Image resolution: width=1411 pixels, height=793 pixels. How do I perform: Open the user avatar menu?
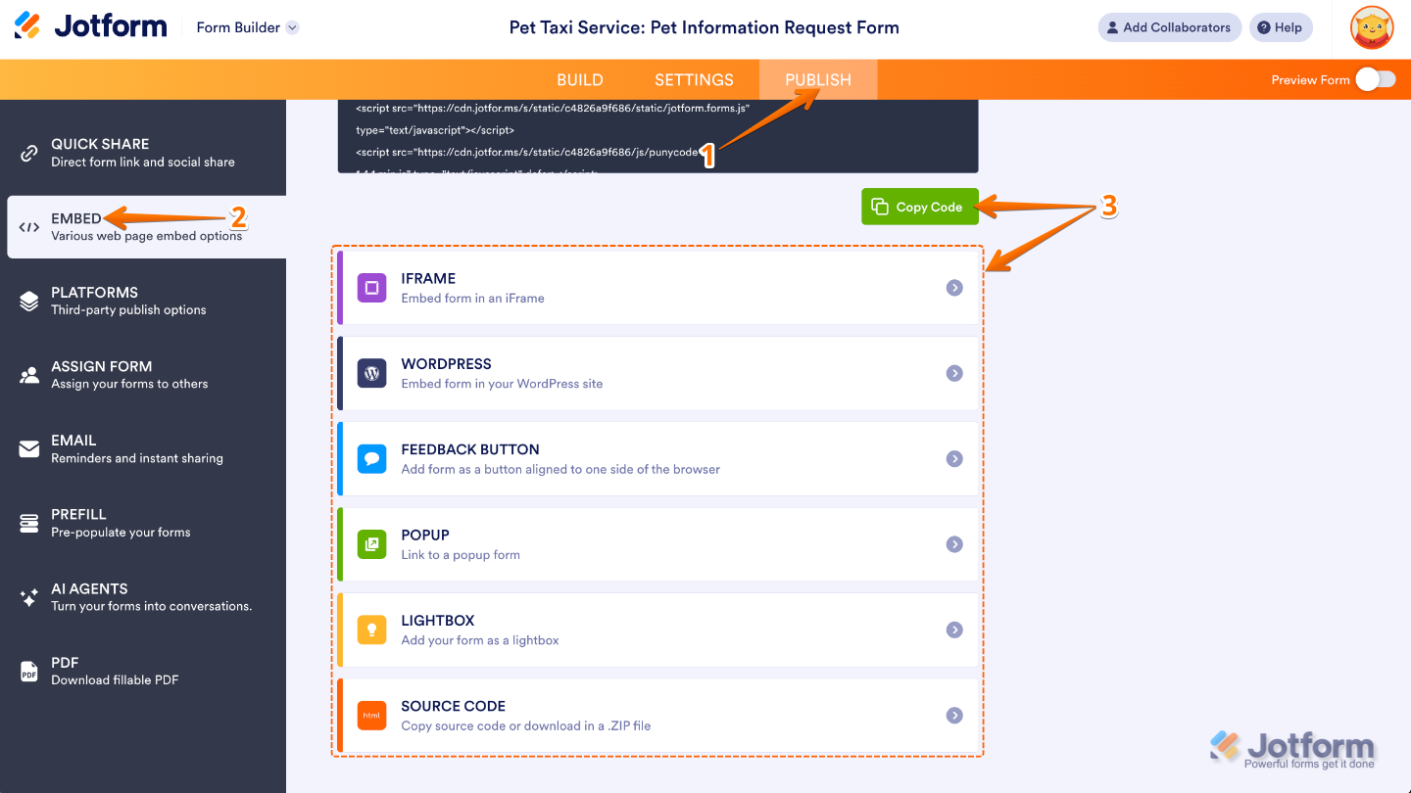[x=1371, y=27]
